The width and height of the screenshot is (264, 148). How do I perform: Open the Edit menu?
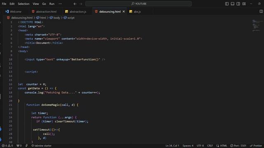12,4
